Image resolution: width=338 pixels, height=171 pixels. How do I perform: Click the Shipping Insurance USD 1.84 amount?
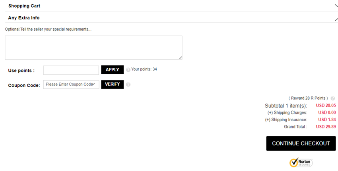coord(327,120)
